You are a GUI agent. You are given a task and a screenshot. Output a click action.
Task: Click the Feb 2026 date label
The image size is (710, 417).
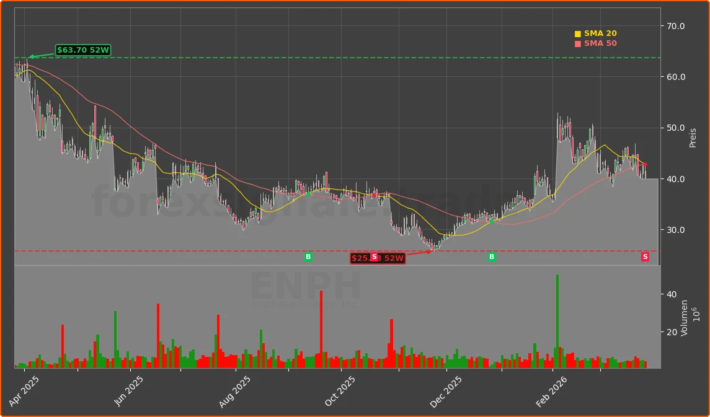[551, 392]
